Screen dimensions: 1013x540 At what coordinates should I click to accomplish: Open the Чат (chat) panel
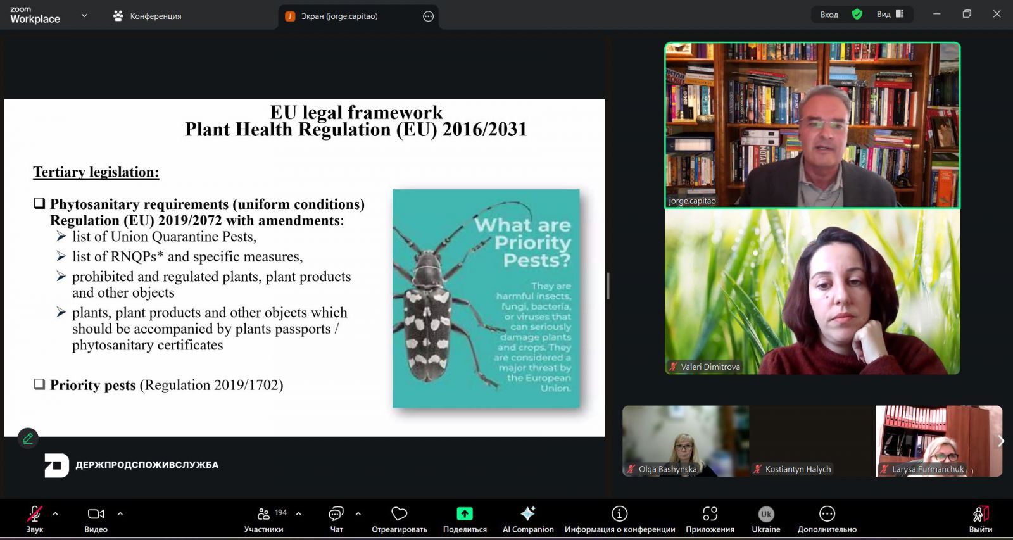click(336, 513)
